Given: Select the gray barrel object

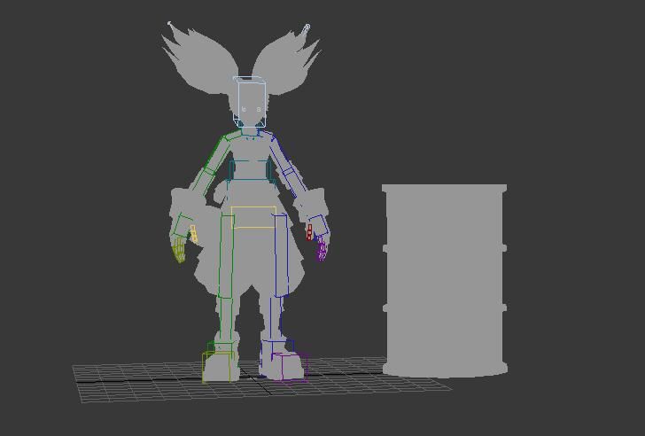Looking at the screenshot, I should pyautogui.click(x=445, y=281).
